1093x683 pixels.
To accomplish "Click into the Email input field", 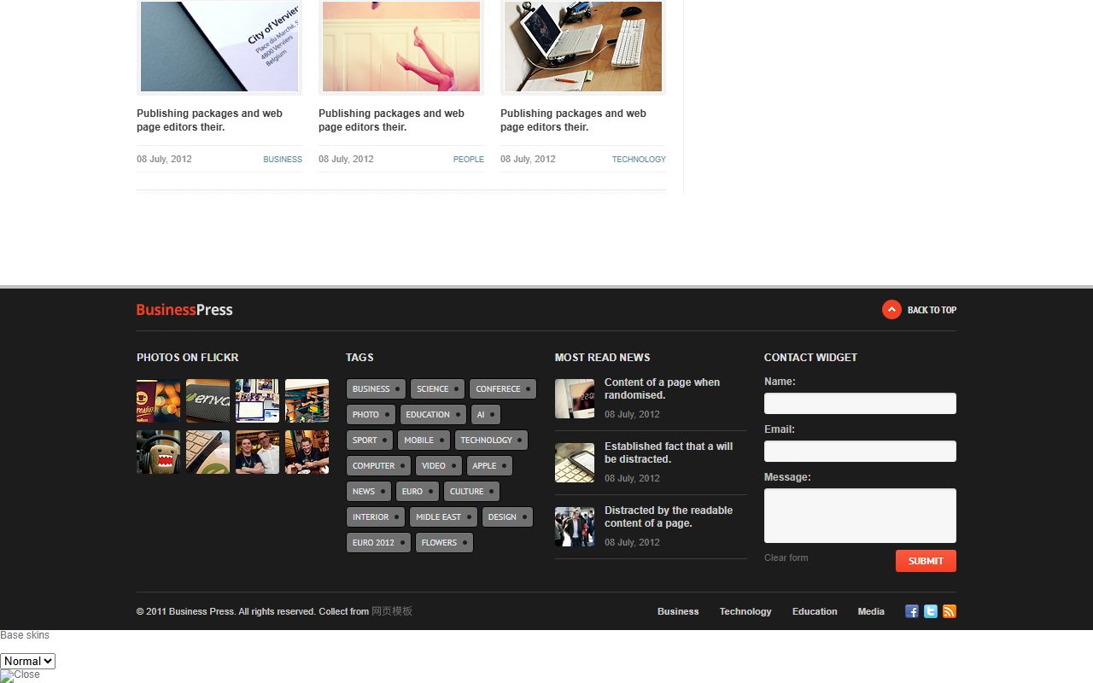I will [860, 452].
